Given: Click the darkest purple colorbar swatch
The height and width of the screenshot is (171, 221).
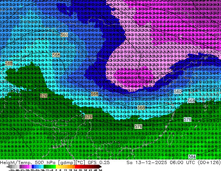Looking at the screenshot, I should [21, 166].
